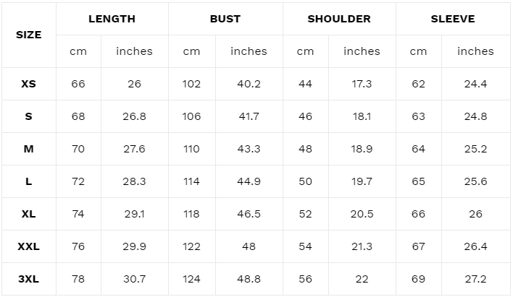Click the XXL size row label

click(x=29, y=246)
